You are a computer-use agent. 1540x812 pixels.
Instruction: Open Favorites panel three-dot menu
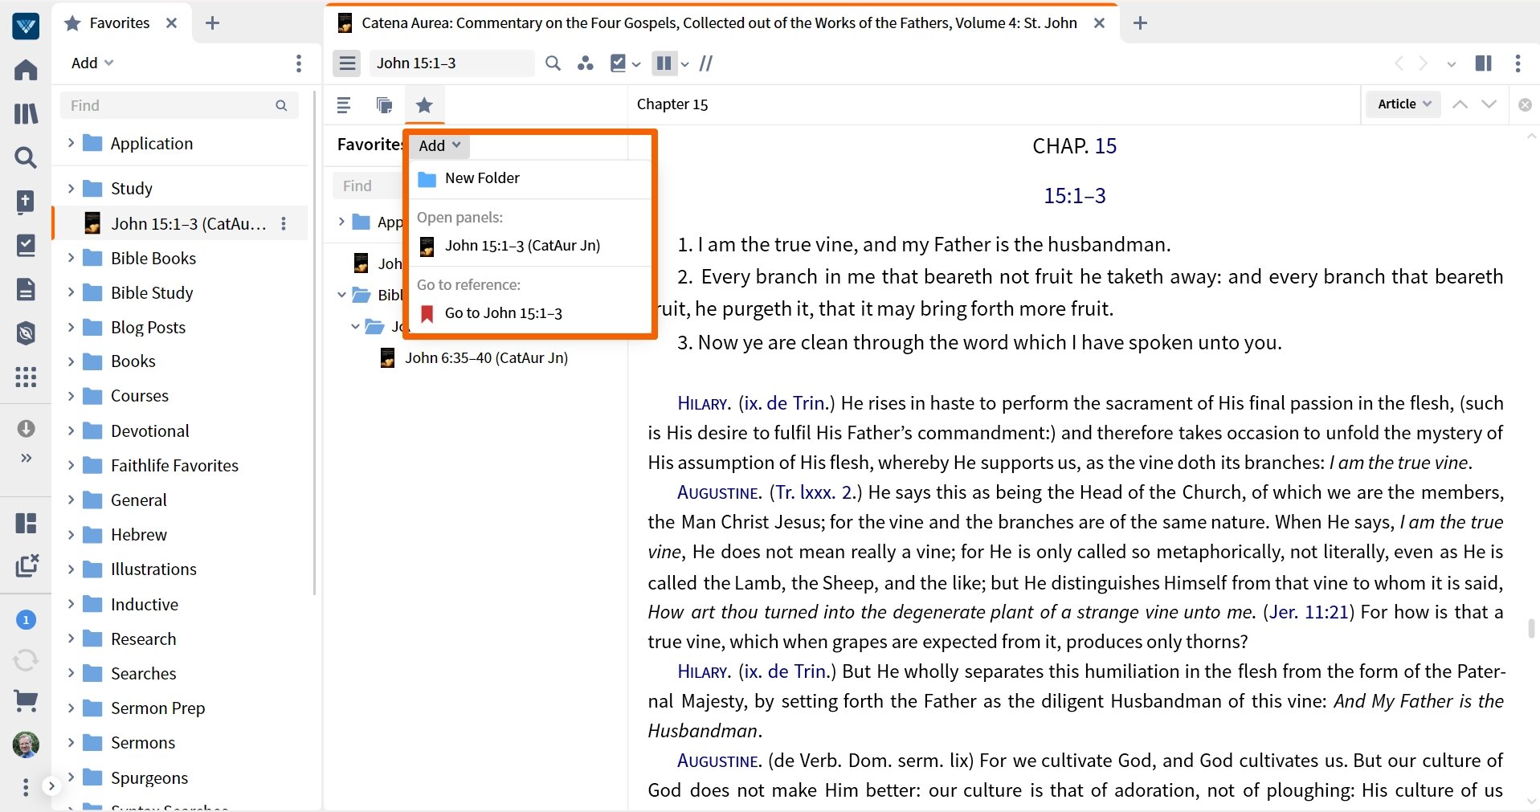coord(298,63)
